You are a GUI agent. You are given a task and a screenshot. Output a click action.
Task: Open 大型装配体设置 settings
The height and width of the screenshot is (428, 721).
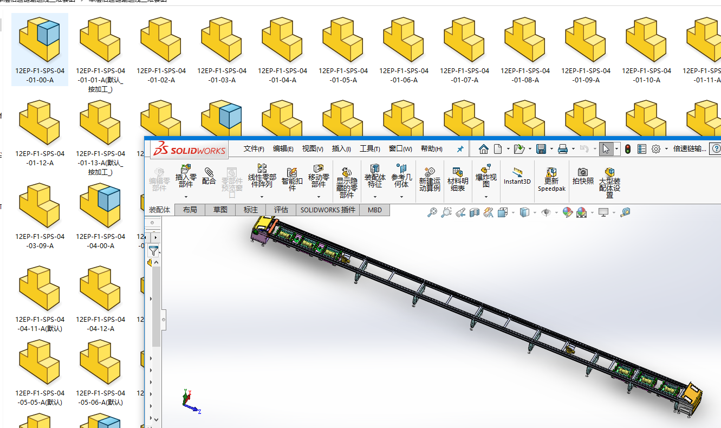click(x=610, y=183)
